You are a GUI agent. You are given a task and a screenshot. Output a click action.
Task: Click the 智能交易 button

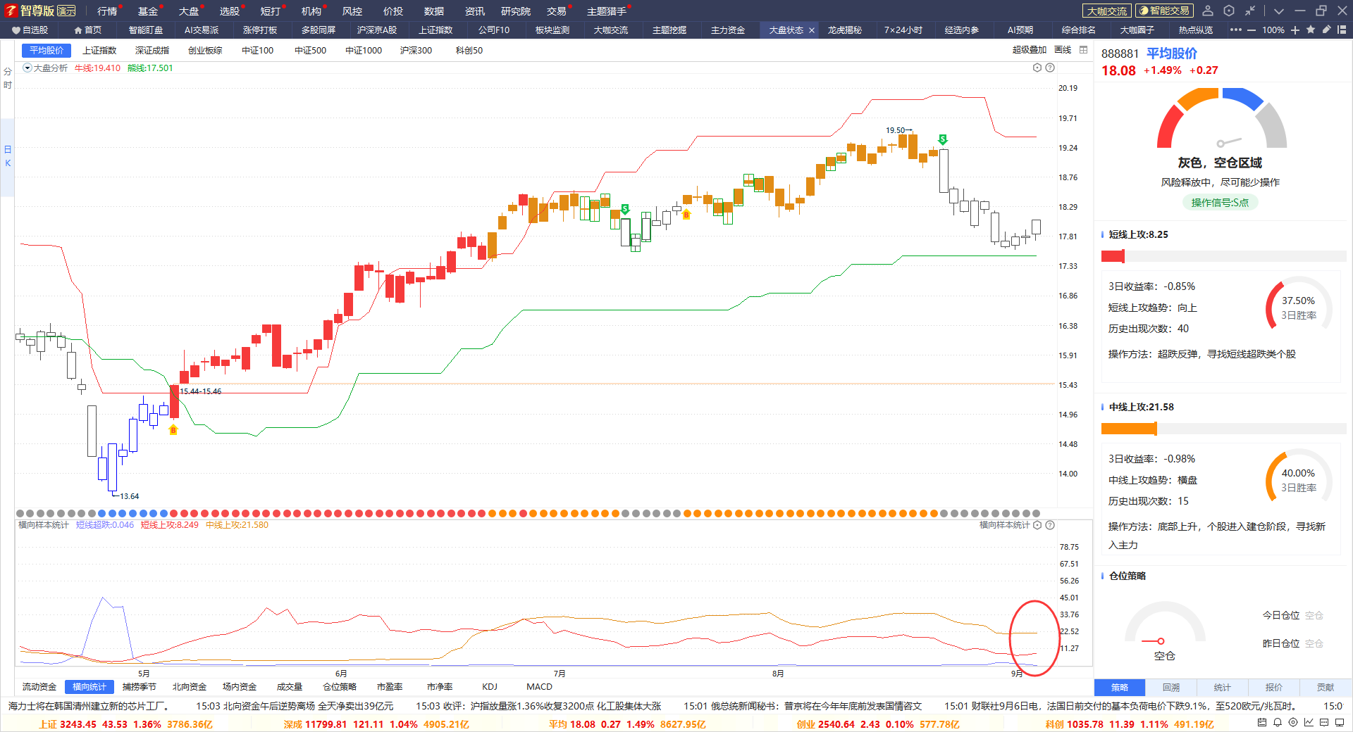click(1164, 11)
